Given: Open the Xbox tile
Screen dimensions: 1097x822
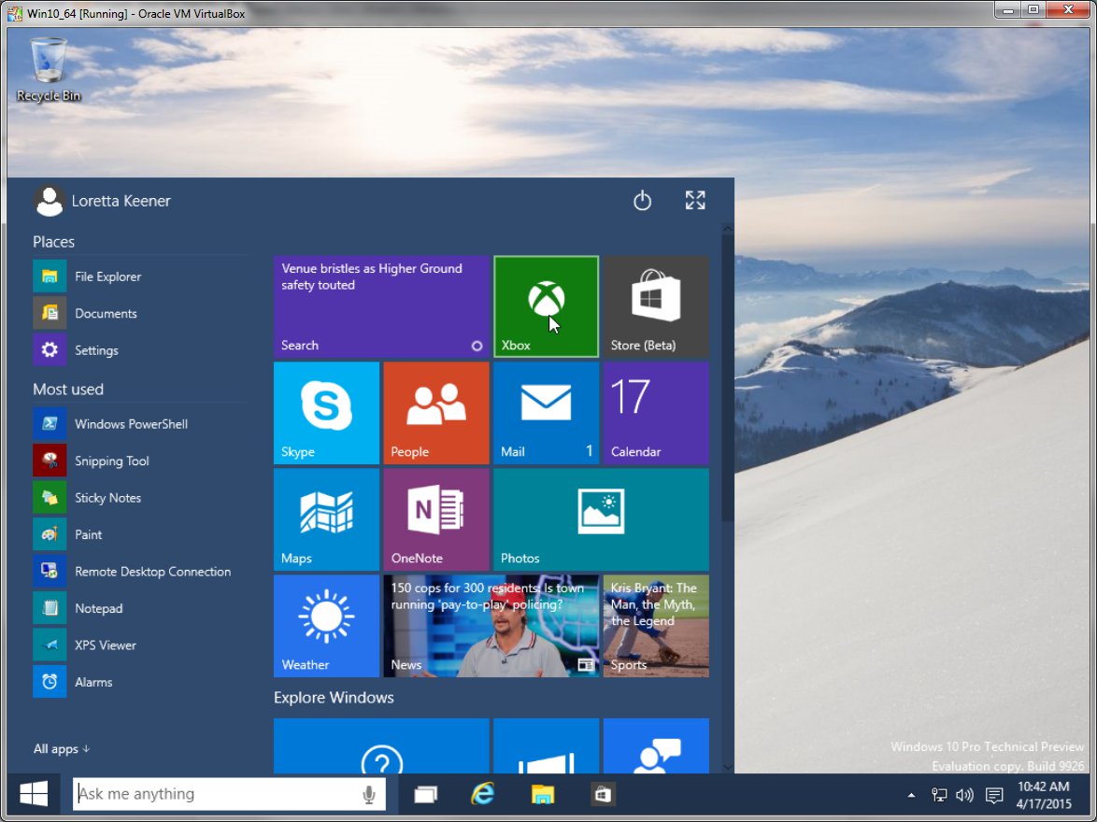Looking at the screenshot, I should coord(546,306).
